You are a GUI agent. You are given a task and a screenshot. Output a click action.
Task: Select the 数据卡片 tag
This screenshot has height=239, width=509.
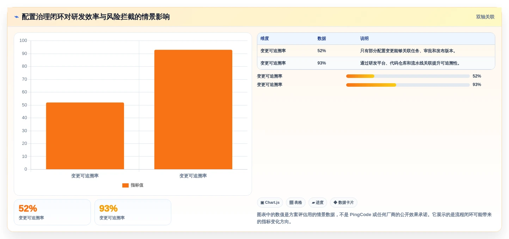[344, 203]
